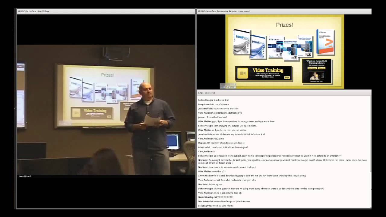Image resolution: width=386 pixels, height=217 pixels.
Task: Click the faint slideshow control bar at slide bottom-left
Action: click(x=228, y=86)
